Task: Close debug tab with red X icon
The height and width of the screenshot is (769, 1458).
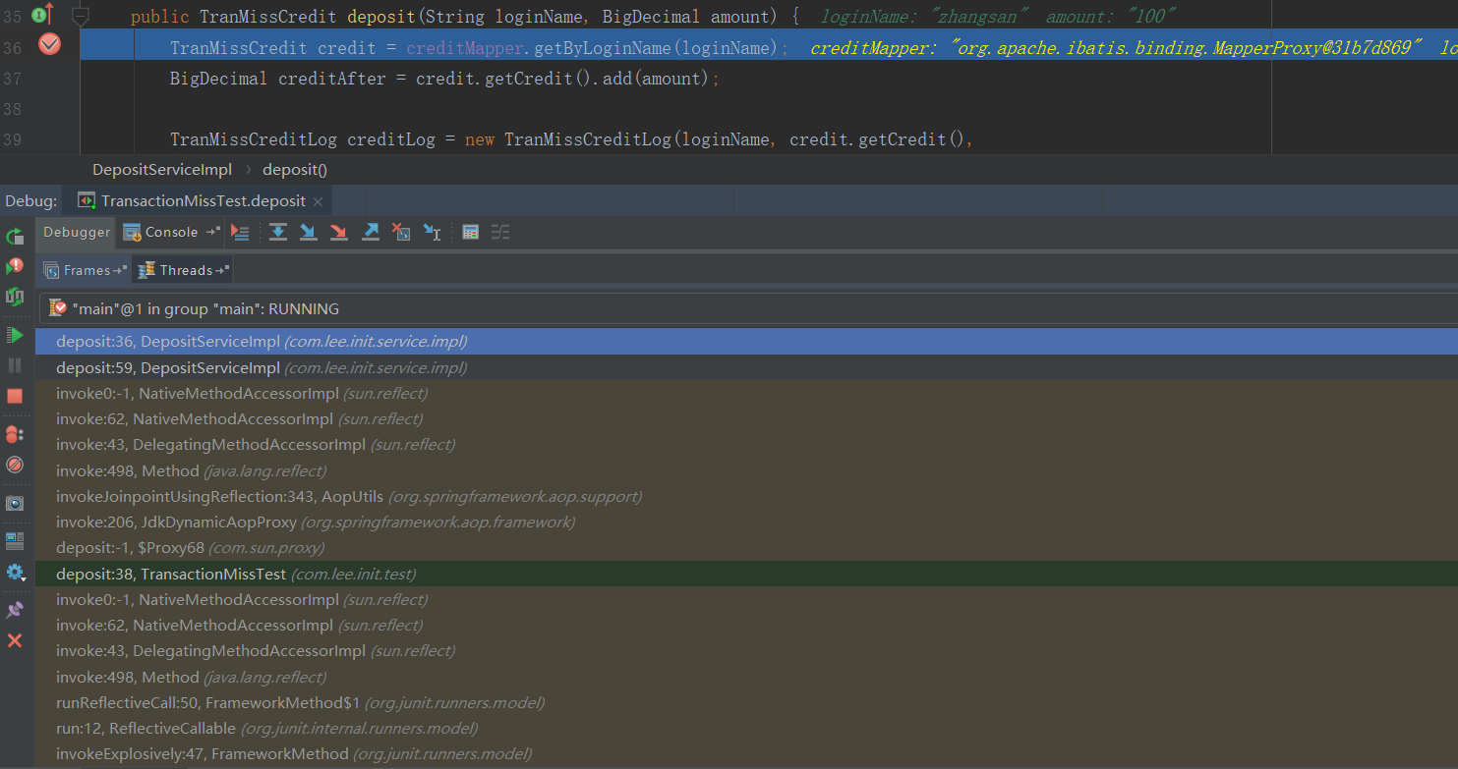Action: [15, 640]
